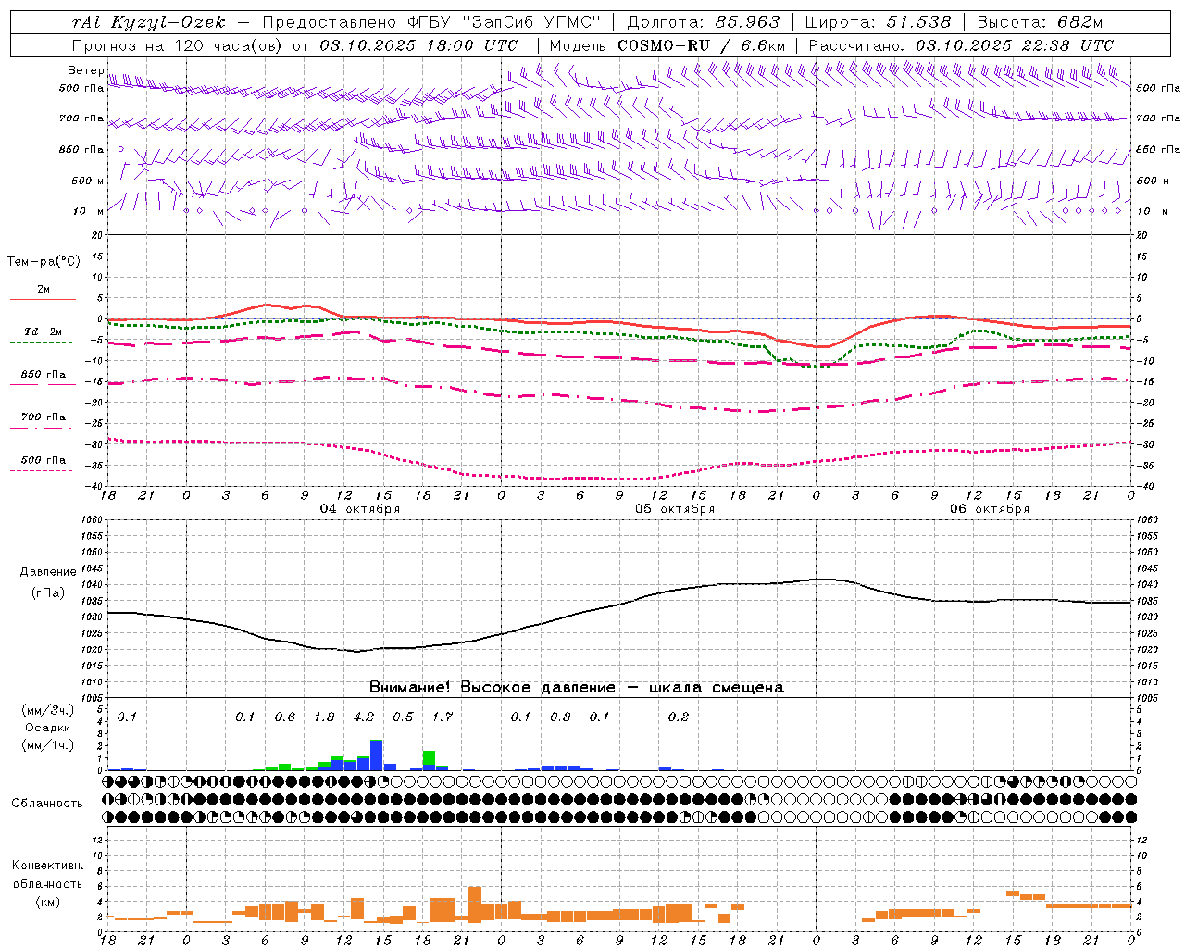Click the left 10 м wind level label
Screen dimensions: 1185x948
(88, 211)
